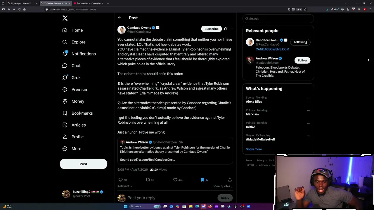
Task: Open Bookmarks in the sidebar
Action: (x=78, y=113)
